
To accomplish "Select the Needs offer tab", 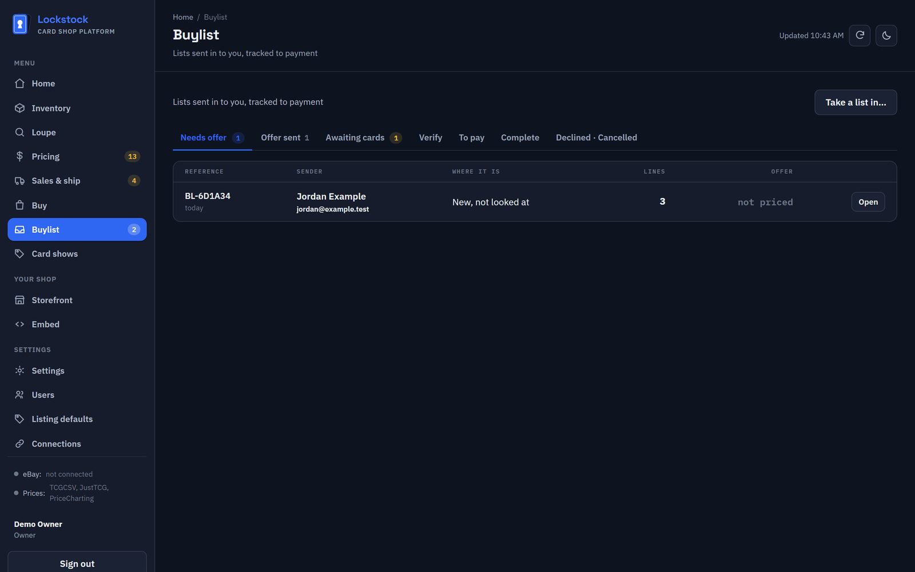I will pos(212,138).
